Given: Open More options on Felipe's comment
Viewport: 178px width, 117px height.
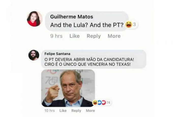Looking at the screenshot, I should pos(90,111).
